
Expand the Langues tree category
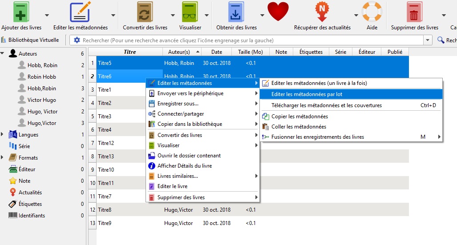point(3,135)
